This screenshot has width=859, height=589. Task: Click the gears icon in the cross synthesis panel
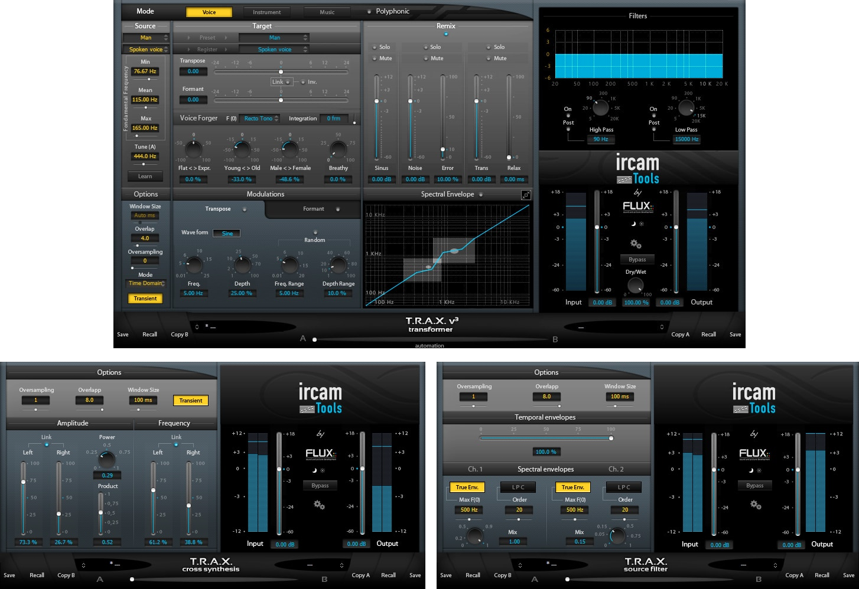click(x=319, y=506)
